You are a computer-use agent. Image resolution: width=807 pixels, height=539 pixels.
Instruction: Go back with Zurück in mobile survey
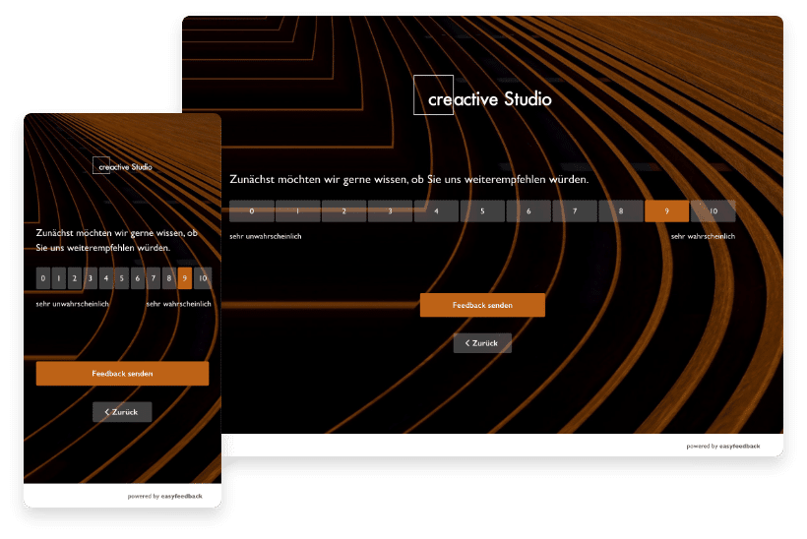click(x=122, y=412)
